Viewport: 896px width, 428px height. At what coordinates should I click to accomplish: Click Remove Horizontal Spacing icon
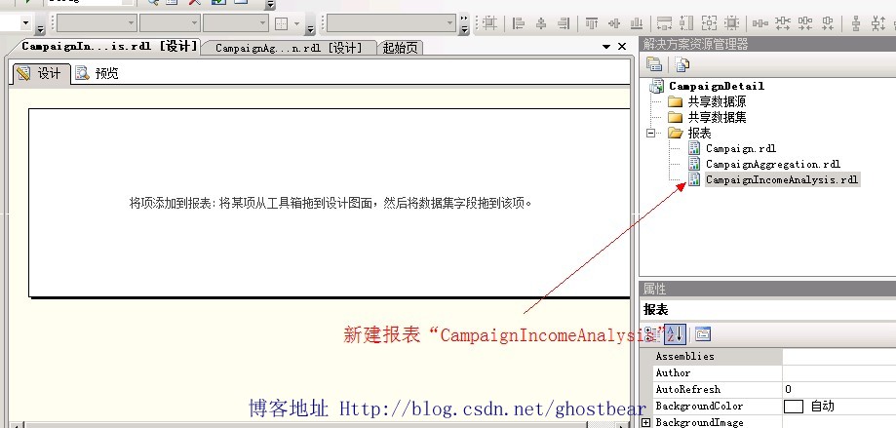[828, 23]
